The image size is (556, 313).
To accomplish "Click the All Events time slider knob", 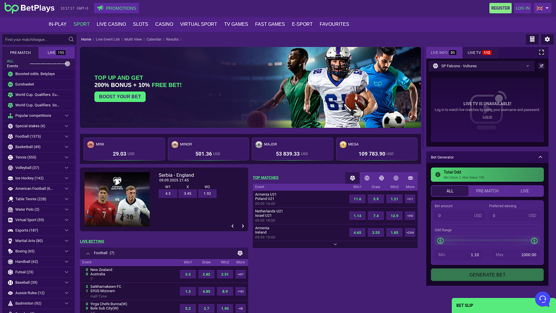I will point(67,64).
